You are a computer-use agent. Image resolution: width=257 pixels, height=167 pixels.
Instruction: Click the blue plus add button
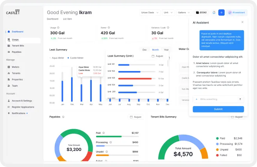221,12
